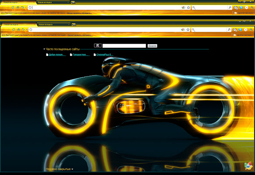Open clock extension icon in lower window
255x175 pixels.
pyautogui.click(x=245, y=30)
